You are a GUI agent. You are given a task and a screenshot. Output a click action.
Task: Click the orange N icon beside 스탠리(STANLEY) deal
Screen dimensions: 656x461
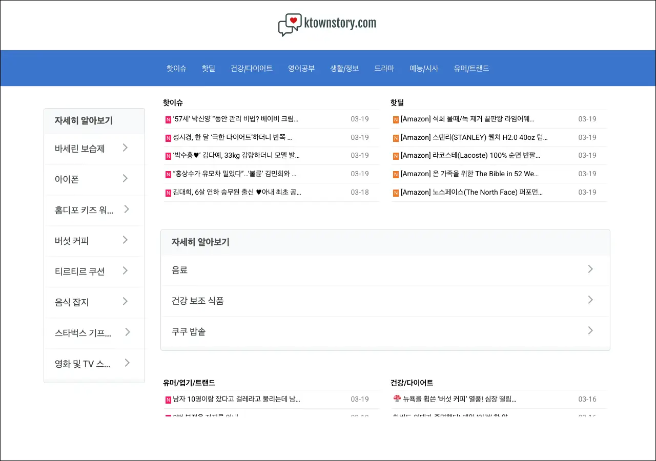click(x=396, y=138)
